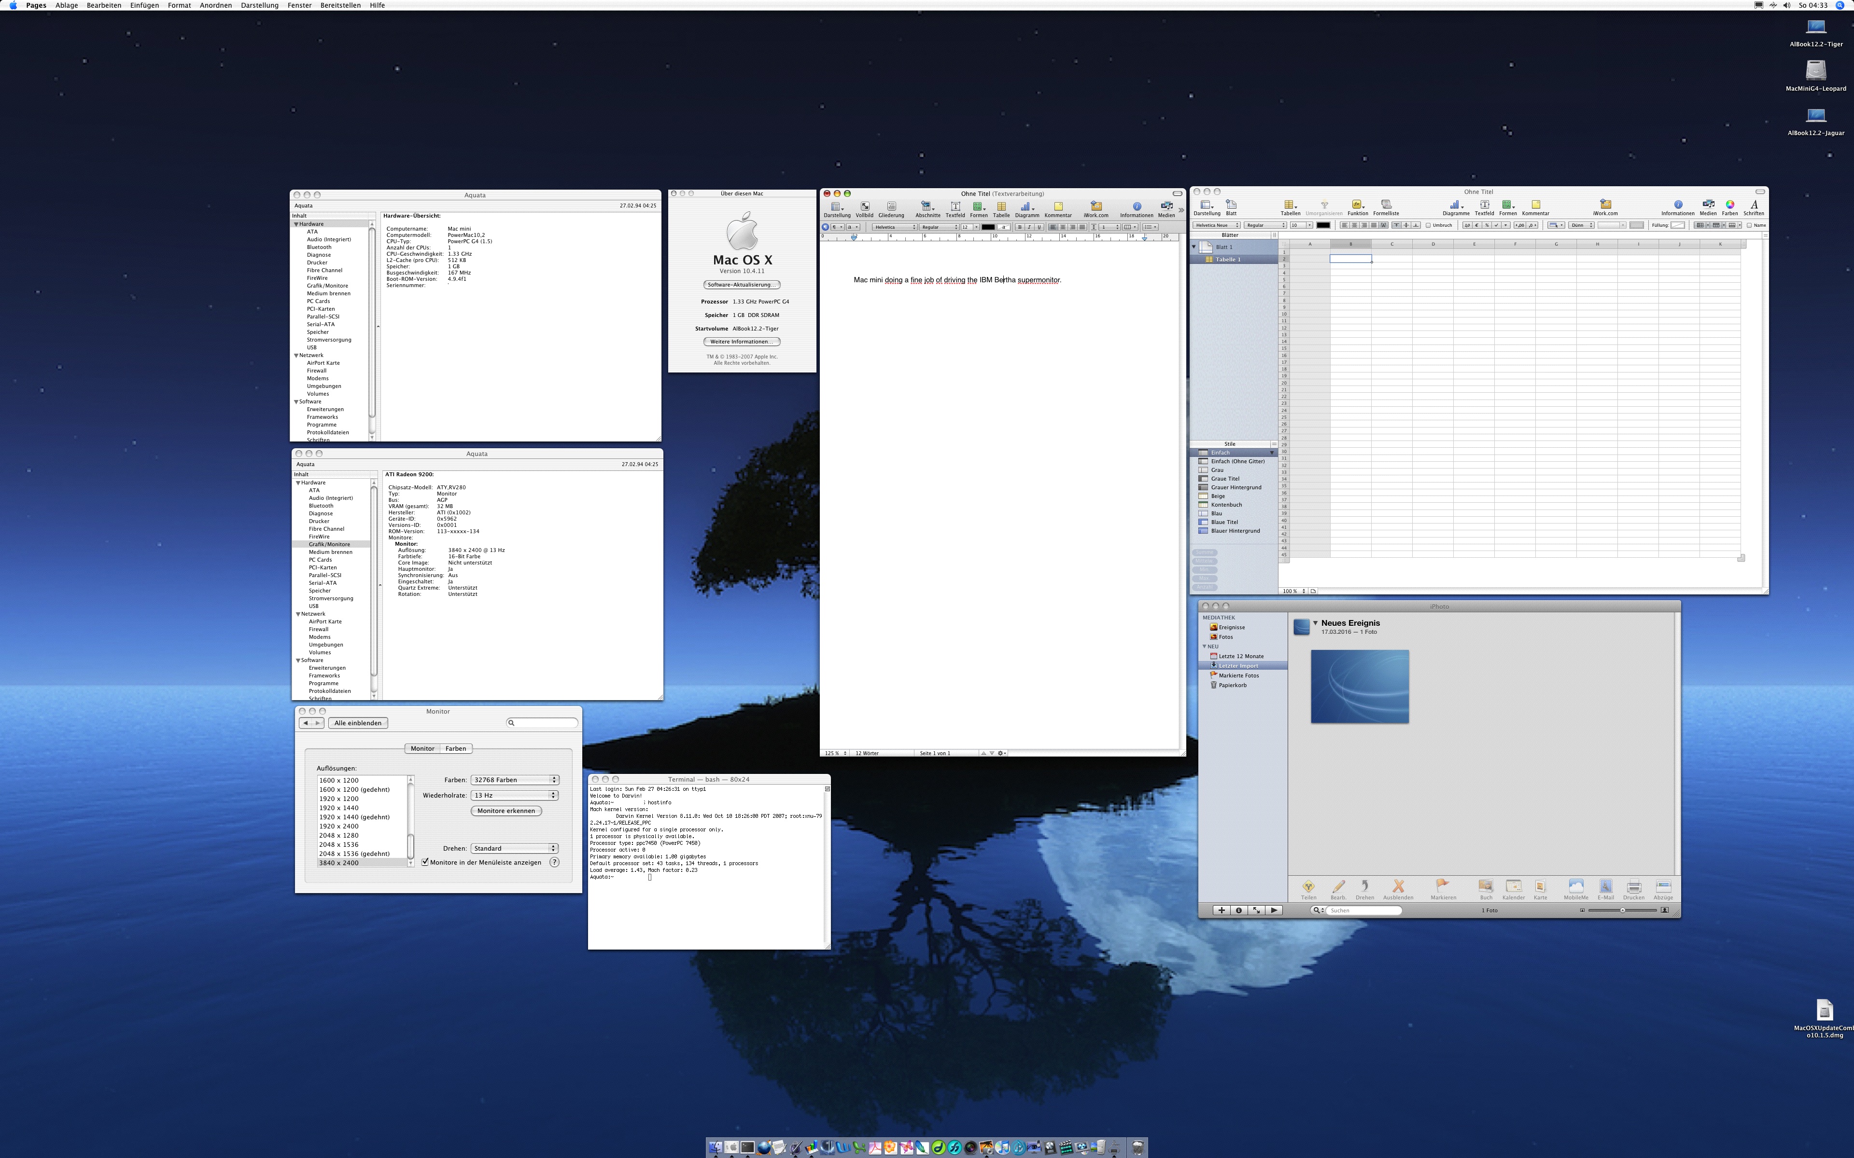1854x1158 pixels.
Task: Switch to the Farben tab in Monitor preferences
Action: [x=455, y=748]
